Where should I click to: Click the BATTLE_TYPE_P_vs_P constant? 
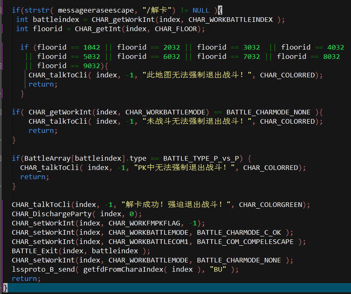coord(201,159)
